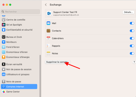Switch off the Calendriers toggle
The image size is (136, 97).
pyautogui.click(x=132, y=38)
